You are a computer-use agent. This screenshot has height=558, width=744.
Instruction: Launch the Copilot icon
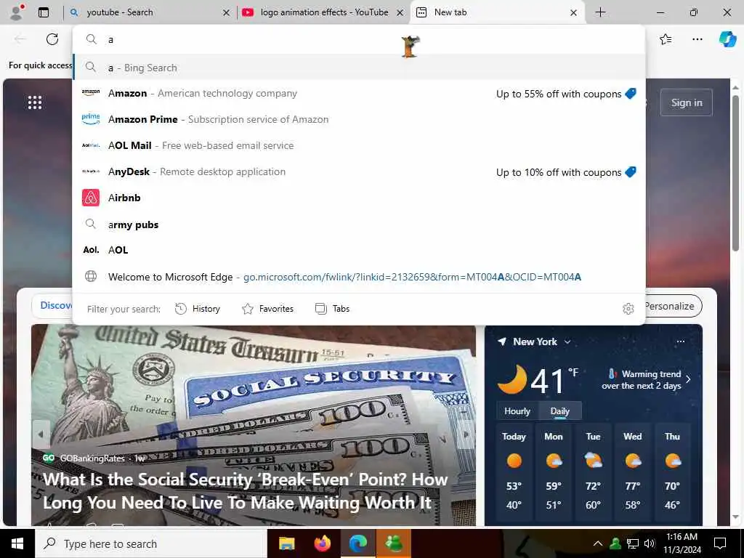pos(727,39)
